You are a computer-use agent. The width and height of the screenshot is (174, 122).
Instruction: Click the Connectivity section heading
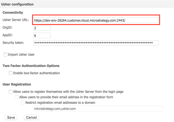click(x=13, y=13)
